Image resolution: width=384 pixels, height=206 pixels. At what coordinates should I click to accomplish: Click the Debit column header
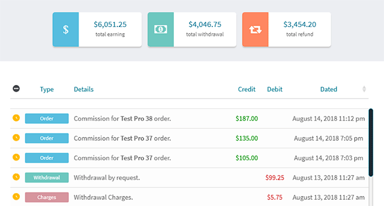coord(275,89)
